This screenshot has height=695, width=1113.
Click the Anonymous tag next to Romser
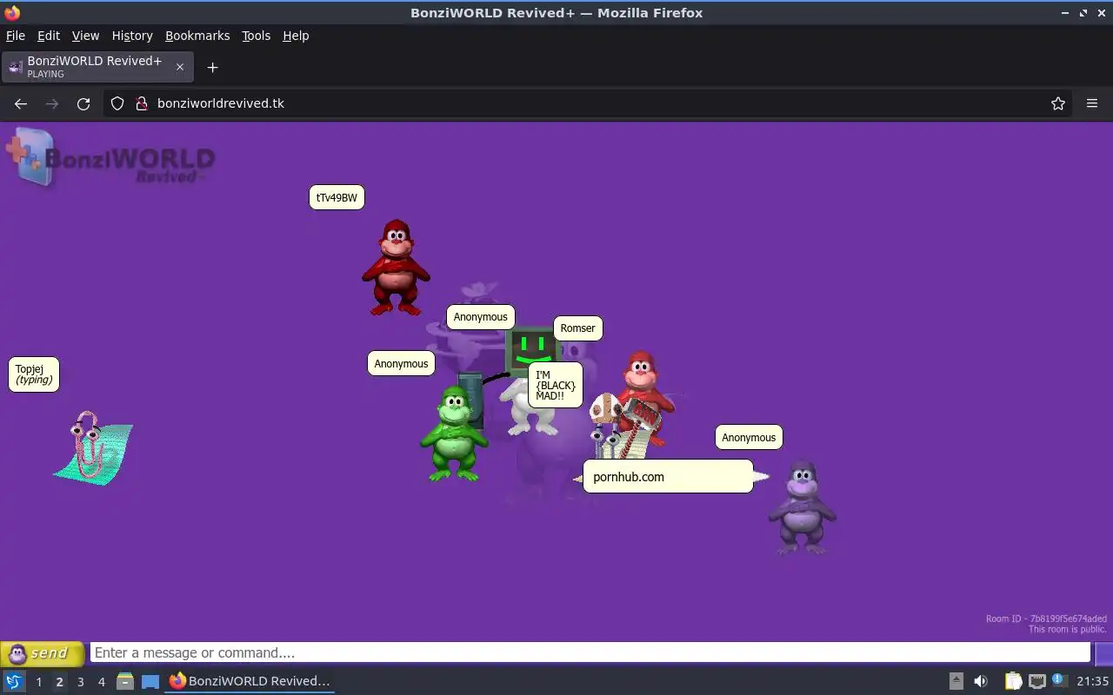point(480,317)
